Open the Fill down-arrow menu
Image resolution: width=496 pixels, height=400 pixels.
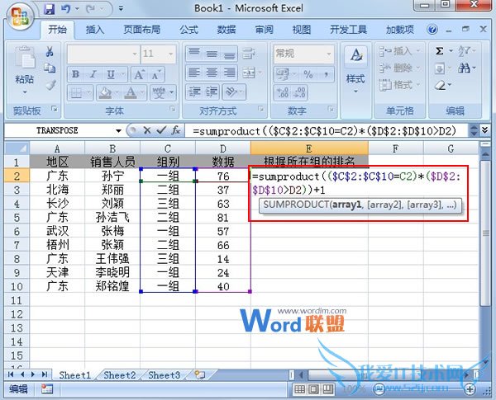442,68
